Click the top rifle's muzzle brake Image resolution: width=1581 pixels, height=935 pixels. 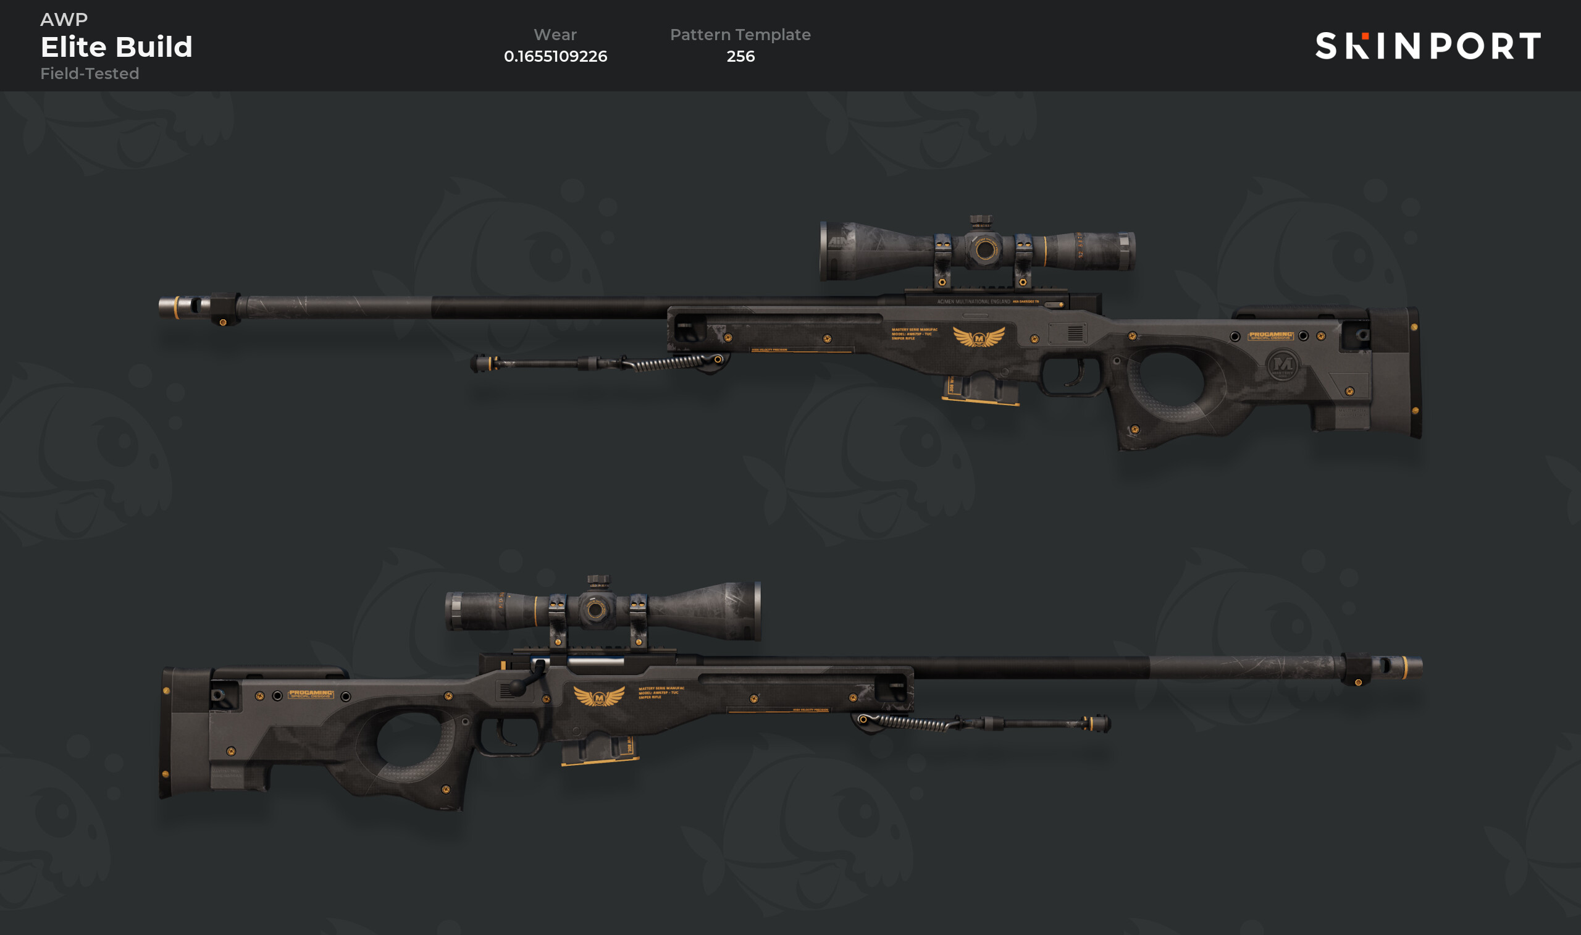coord(198,308)
